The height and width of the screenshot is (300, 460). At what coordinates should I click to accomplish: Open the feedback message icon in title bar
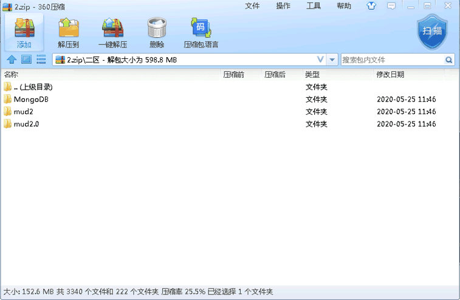pos(391,5)
